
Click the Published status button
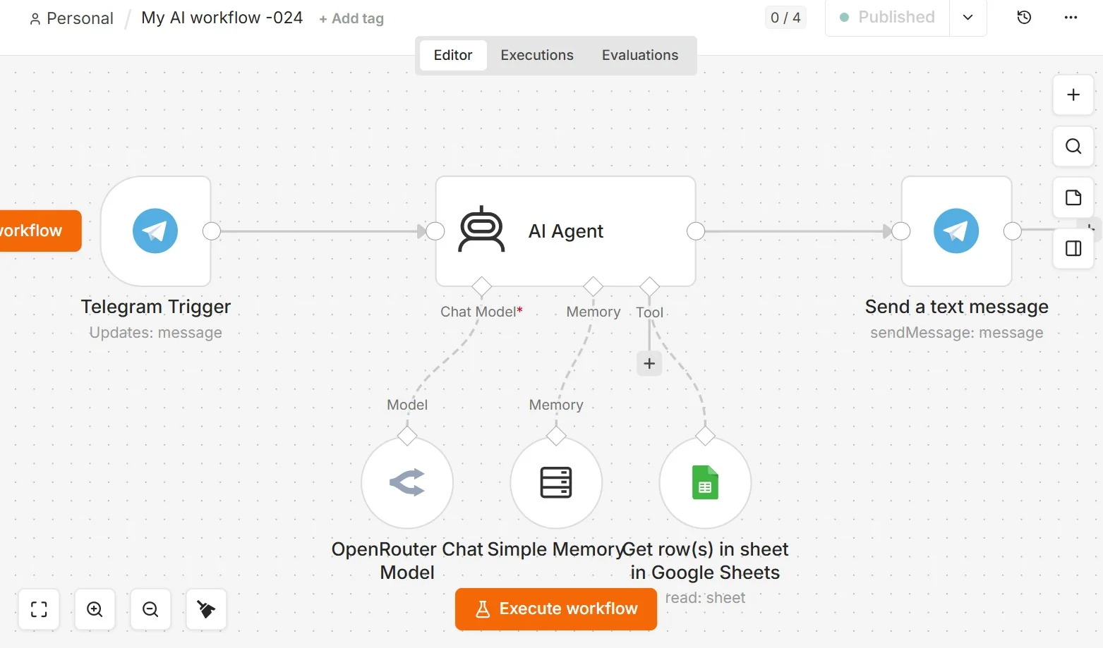888,18
